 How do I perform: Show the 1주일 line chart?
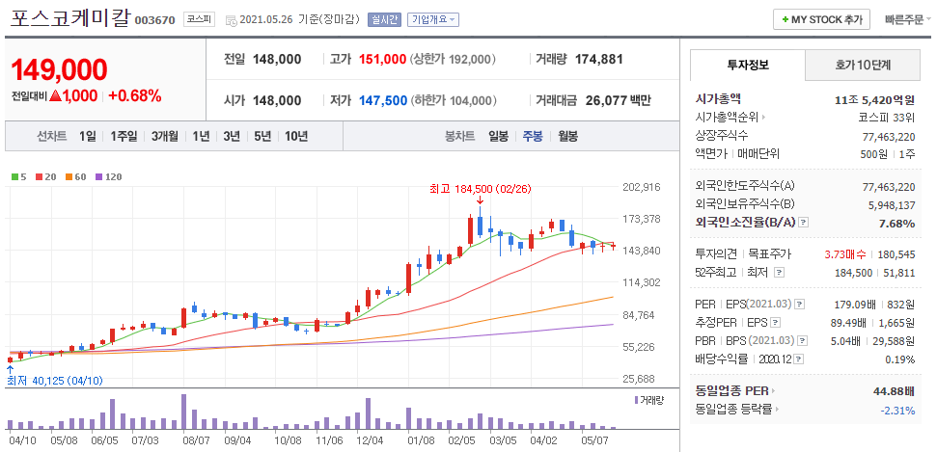coord(124,136)
